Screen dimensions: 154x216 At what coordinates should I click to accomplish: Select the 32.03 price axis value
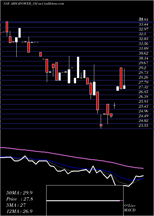coord(144,39)
